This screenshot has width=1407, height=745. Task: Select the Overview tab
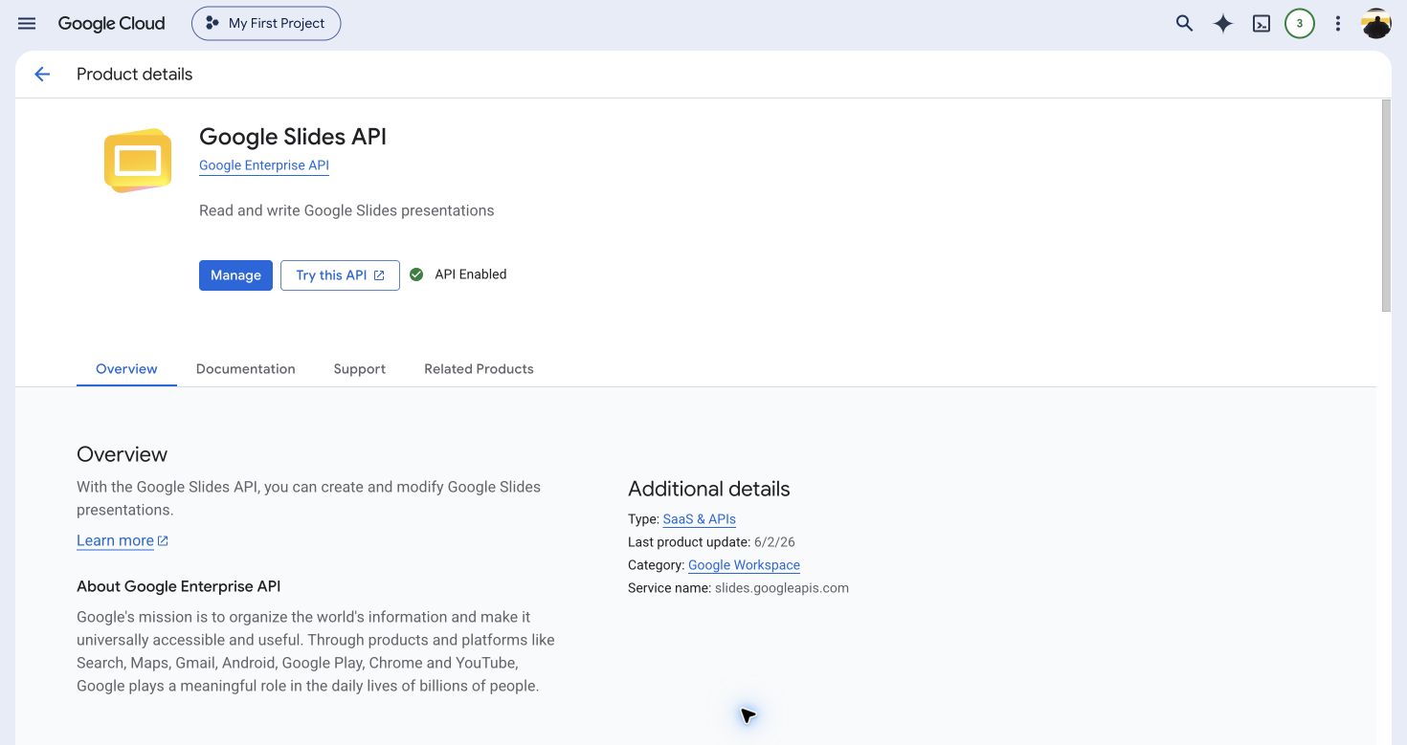point(126,369)
